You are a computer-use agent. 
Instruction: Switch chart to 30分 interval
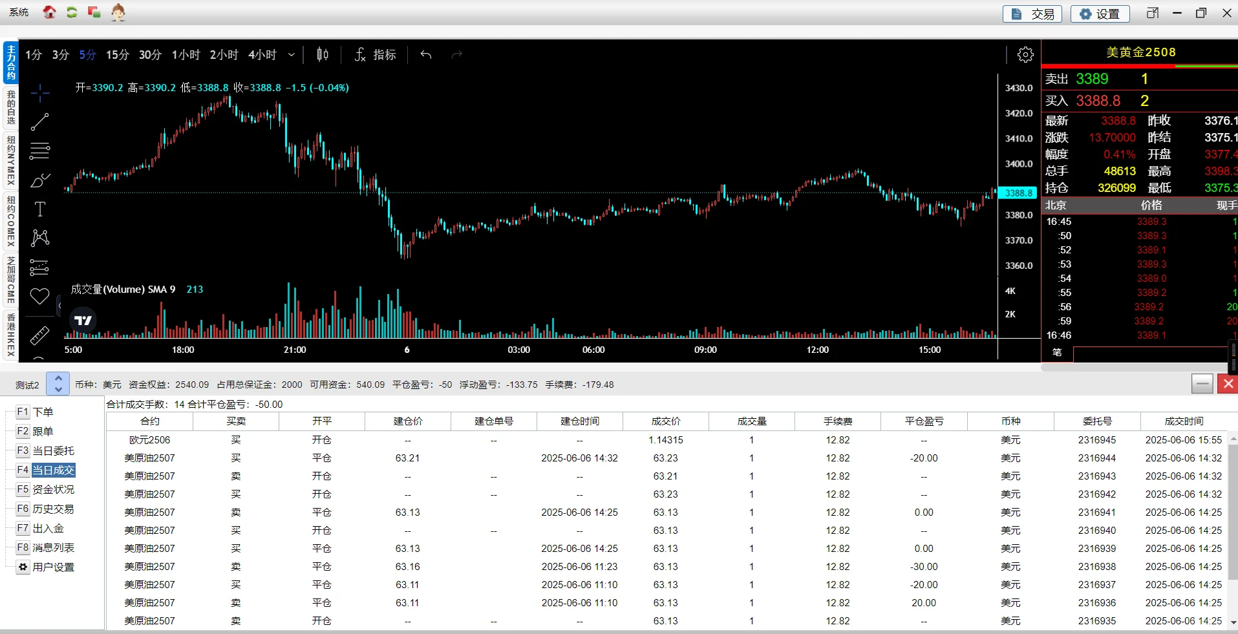click(x=150, y=55)
